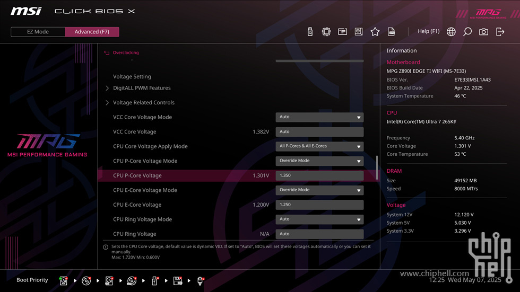Click the settings list vertical scrollbar
520x292 pixels.
(377, 167)
